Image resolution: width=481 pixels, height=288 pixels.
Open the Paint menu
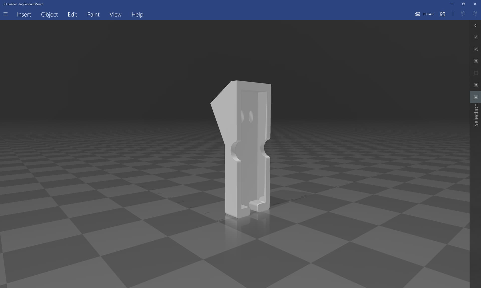pyautogui.click(x=93, y=14)
